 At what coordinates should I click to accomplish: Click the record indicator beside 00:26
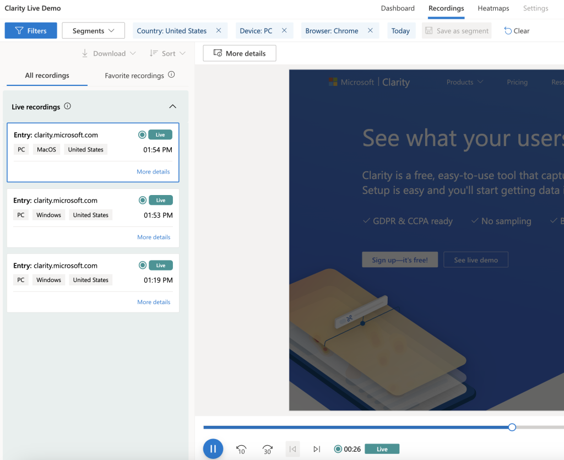click(x=338, y=449)
